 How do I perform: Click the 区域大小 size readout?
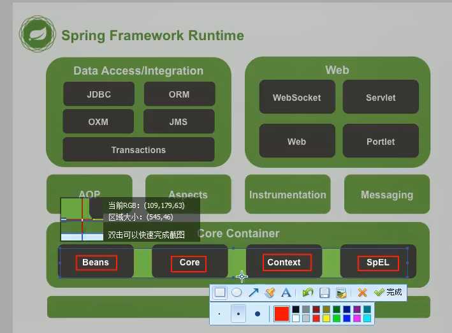141,217
